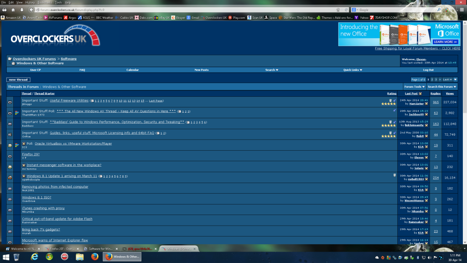This screenshot has width=467, height=263.
Task: Go to the Firefox home page icon
Action: click(13, 10)
